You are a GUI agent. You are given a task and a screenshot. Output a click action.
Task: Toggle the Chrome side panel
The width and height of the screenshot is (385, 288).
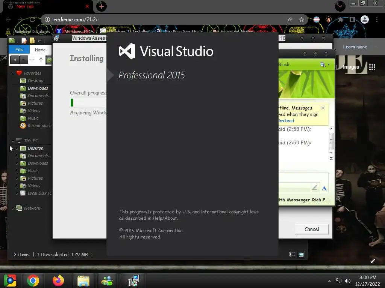pos(353,19)
